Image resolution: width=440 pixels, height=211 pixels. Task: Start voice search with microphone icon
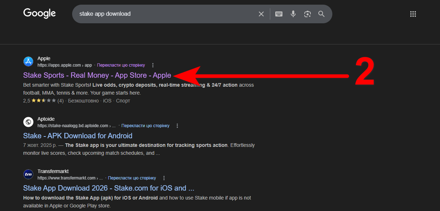click(x=293, y=14)
